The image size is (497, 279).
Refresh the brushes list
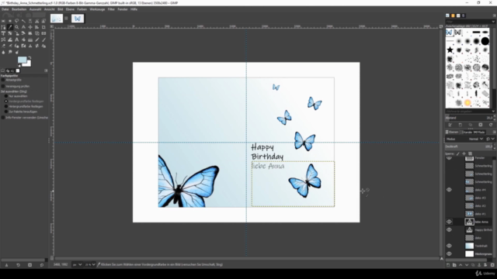pos(491,125)
